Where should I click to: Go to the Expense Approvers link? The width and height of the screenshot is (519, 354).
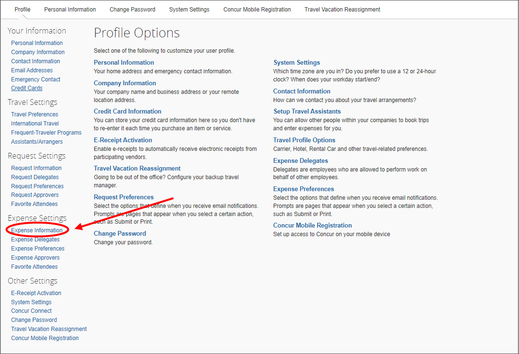click(x=35, y=258)
